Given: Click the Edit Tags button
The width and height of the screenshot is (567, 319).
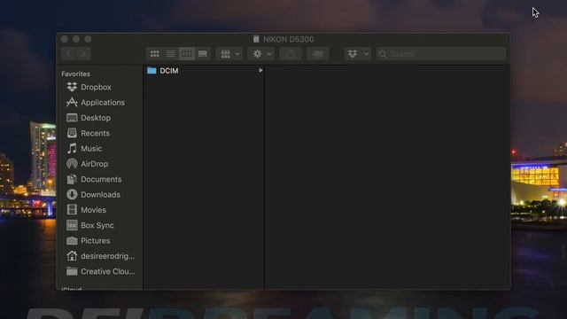Looking at the screenshot, I should (x=317, y=54).
